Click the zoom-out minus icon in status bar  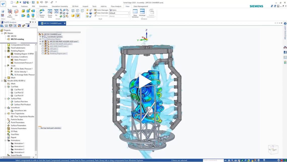259,160
